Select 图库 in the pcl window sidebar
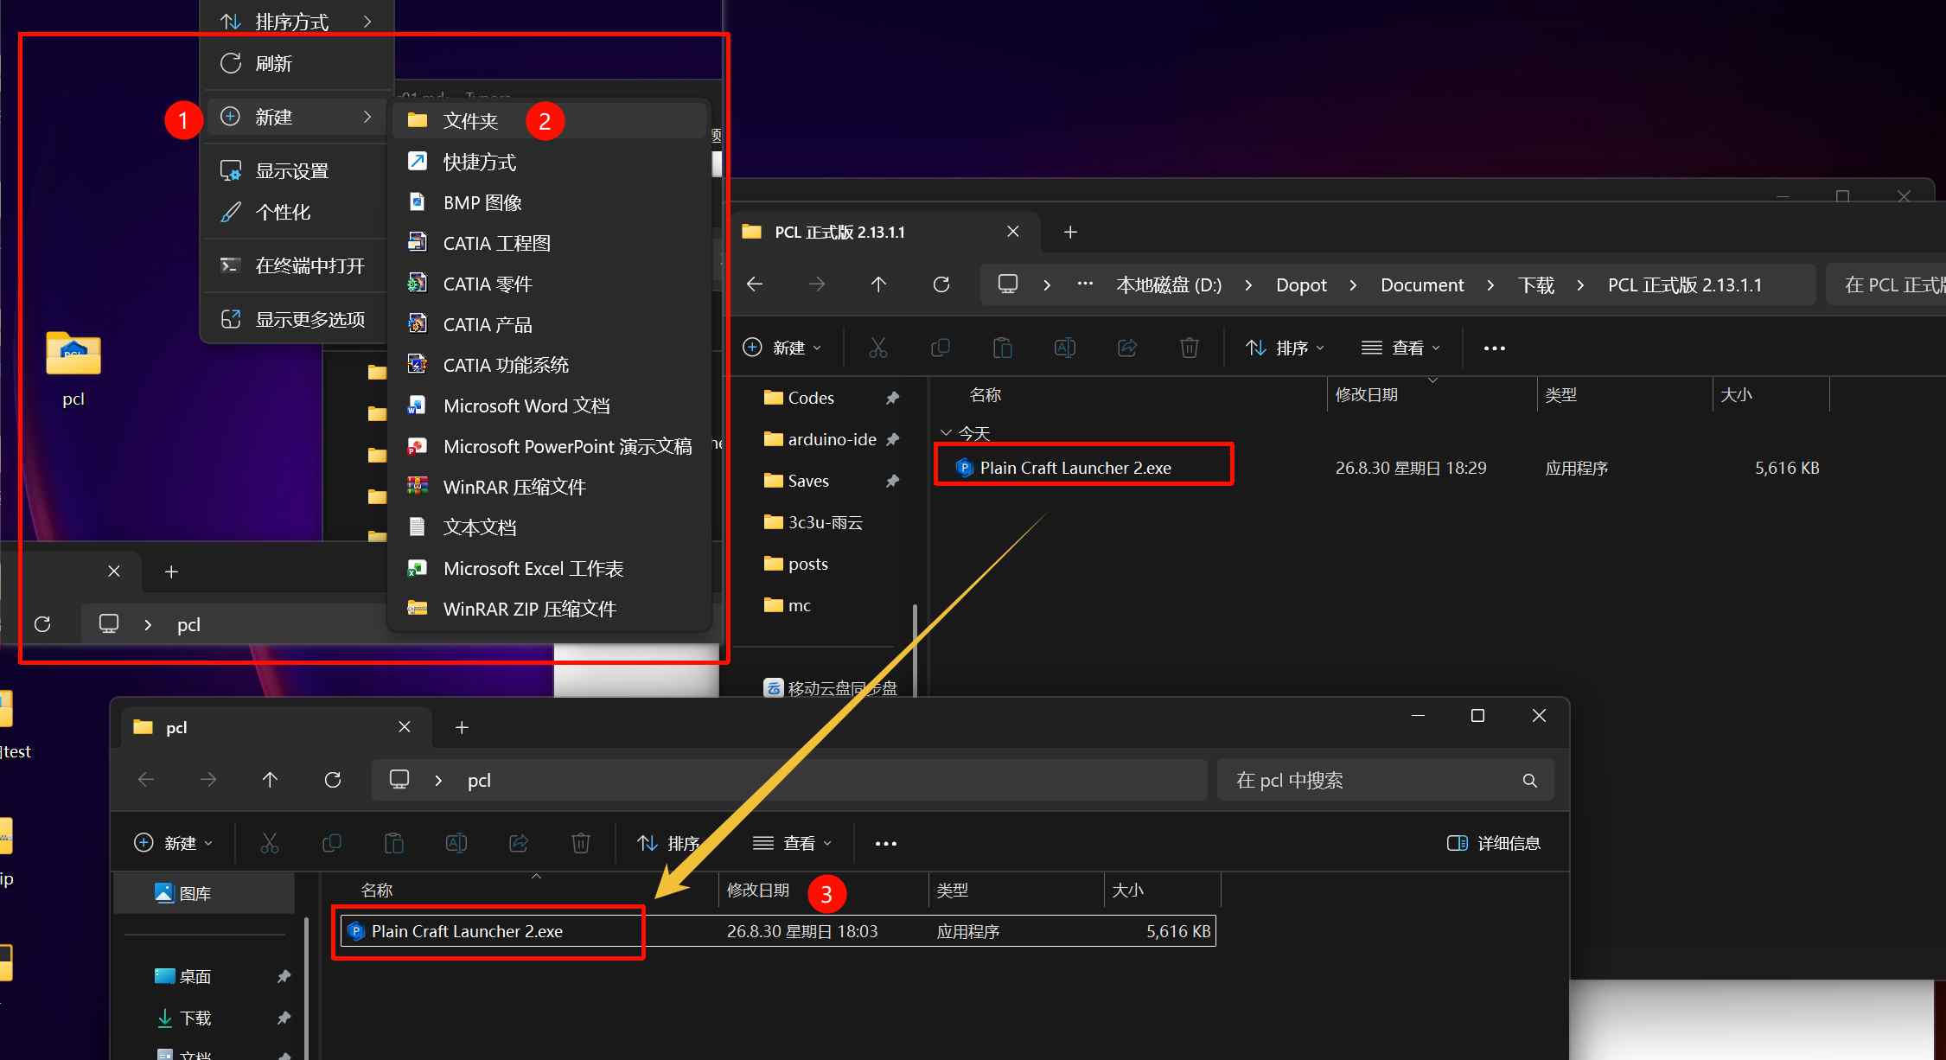The height and width of the screenshot is (1060, 1946). [x=204, y=893]
